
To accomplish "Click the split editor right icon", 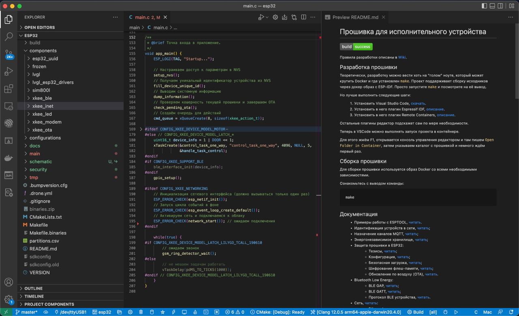I will (303, 17).
